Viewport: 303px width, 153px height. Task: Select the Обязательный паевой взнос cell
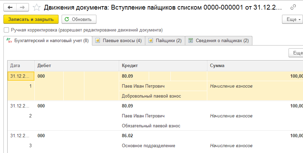tap(151, 126)
